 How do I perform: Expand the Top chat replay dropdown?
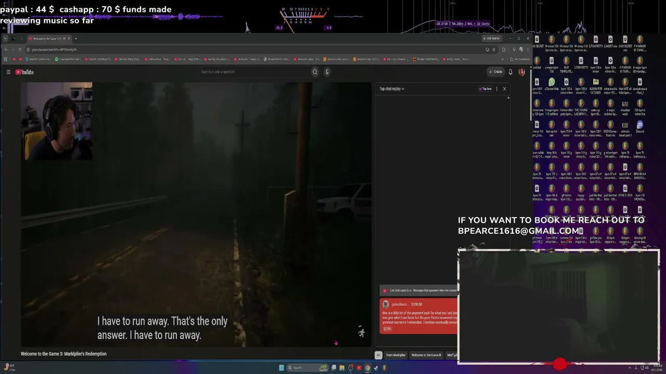(x=392, y=89)
